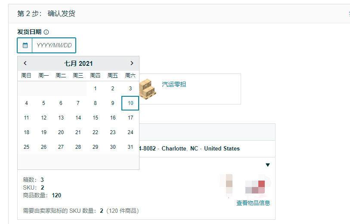Click the info icon next to 发货日期
This screenshot has height=224, width=350.
click(x=46, y=32)
